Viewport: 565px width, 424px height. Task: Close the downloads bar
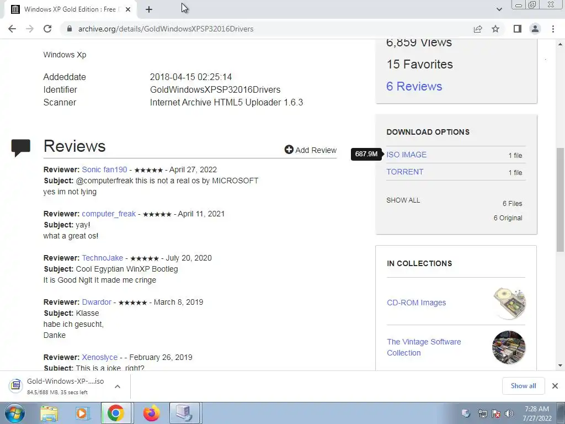(x=555, y=386)
